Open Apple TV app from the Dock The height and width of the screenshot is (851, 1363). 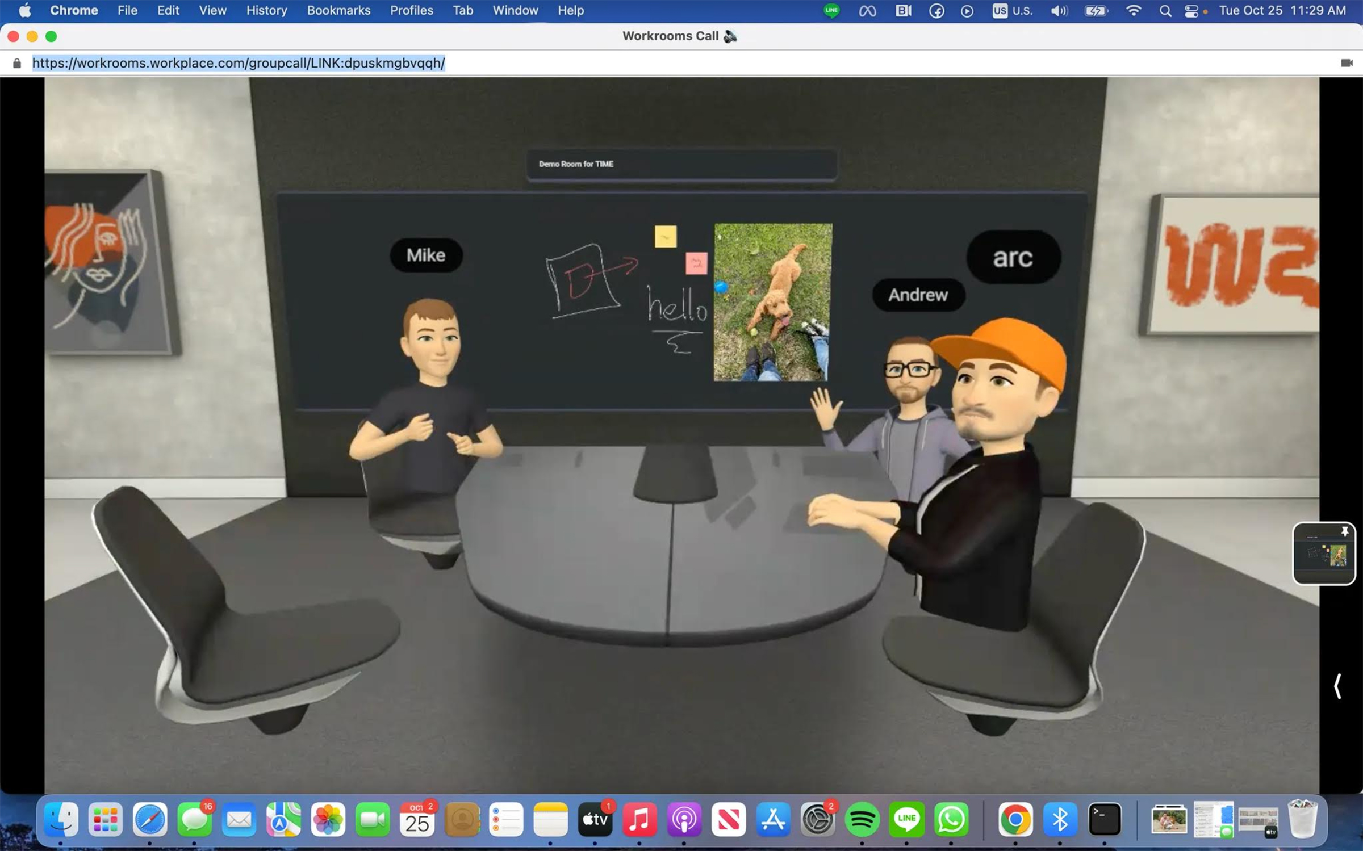[x=595, y=819]
